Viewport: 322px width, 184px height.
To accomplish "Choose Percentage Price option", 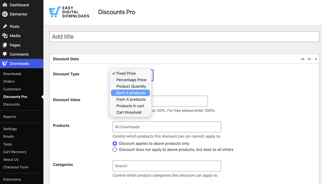I will pos(130,80).
